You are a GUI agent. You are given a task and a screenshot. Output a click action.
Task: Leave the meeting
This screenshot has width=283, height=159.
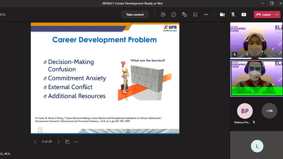pos(264,14)
